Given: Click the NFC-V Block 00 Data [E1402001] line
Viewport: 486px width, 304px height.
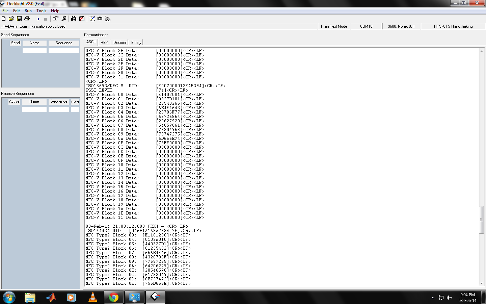Looking at the screenshot, I should pos(145,95).
